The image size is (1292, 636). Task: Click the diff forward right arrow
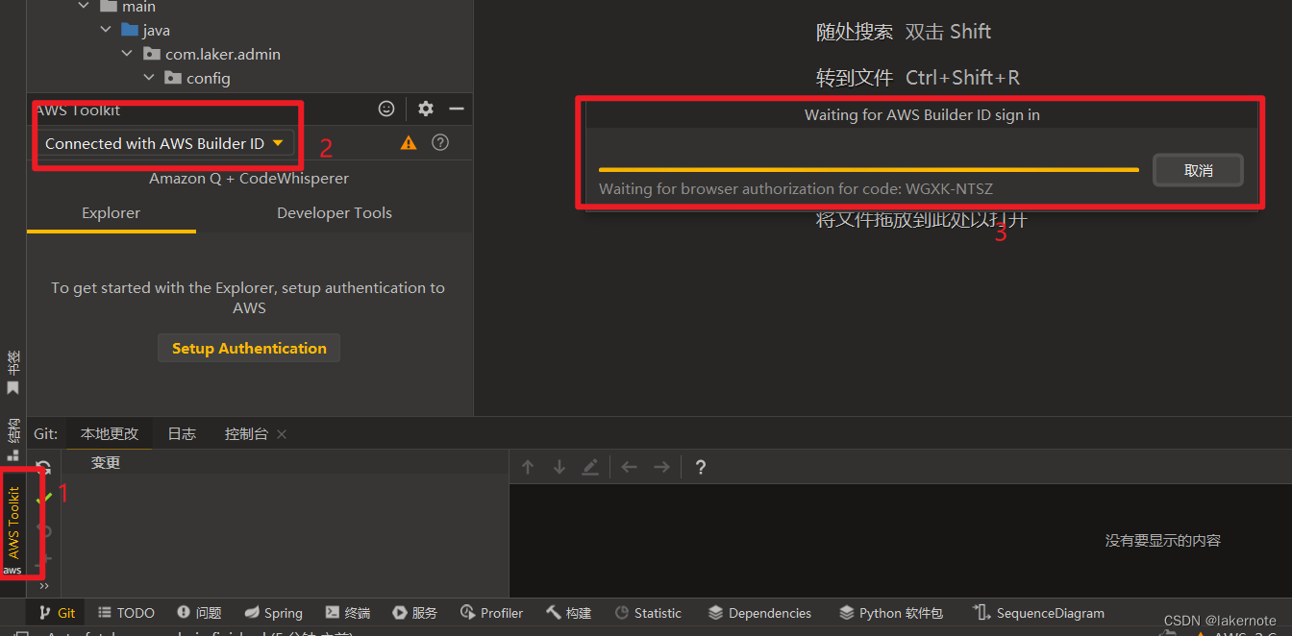pyautogui.click(x=661, y=467)
